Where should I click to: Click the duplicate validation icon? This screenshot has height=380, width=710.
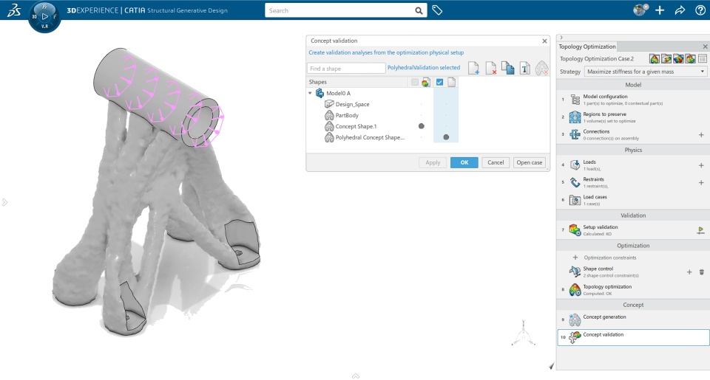[507, 68]
